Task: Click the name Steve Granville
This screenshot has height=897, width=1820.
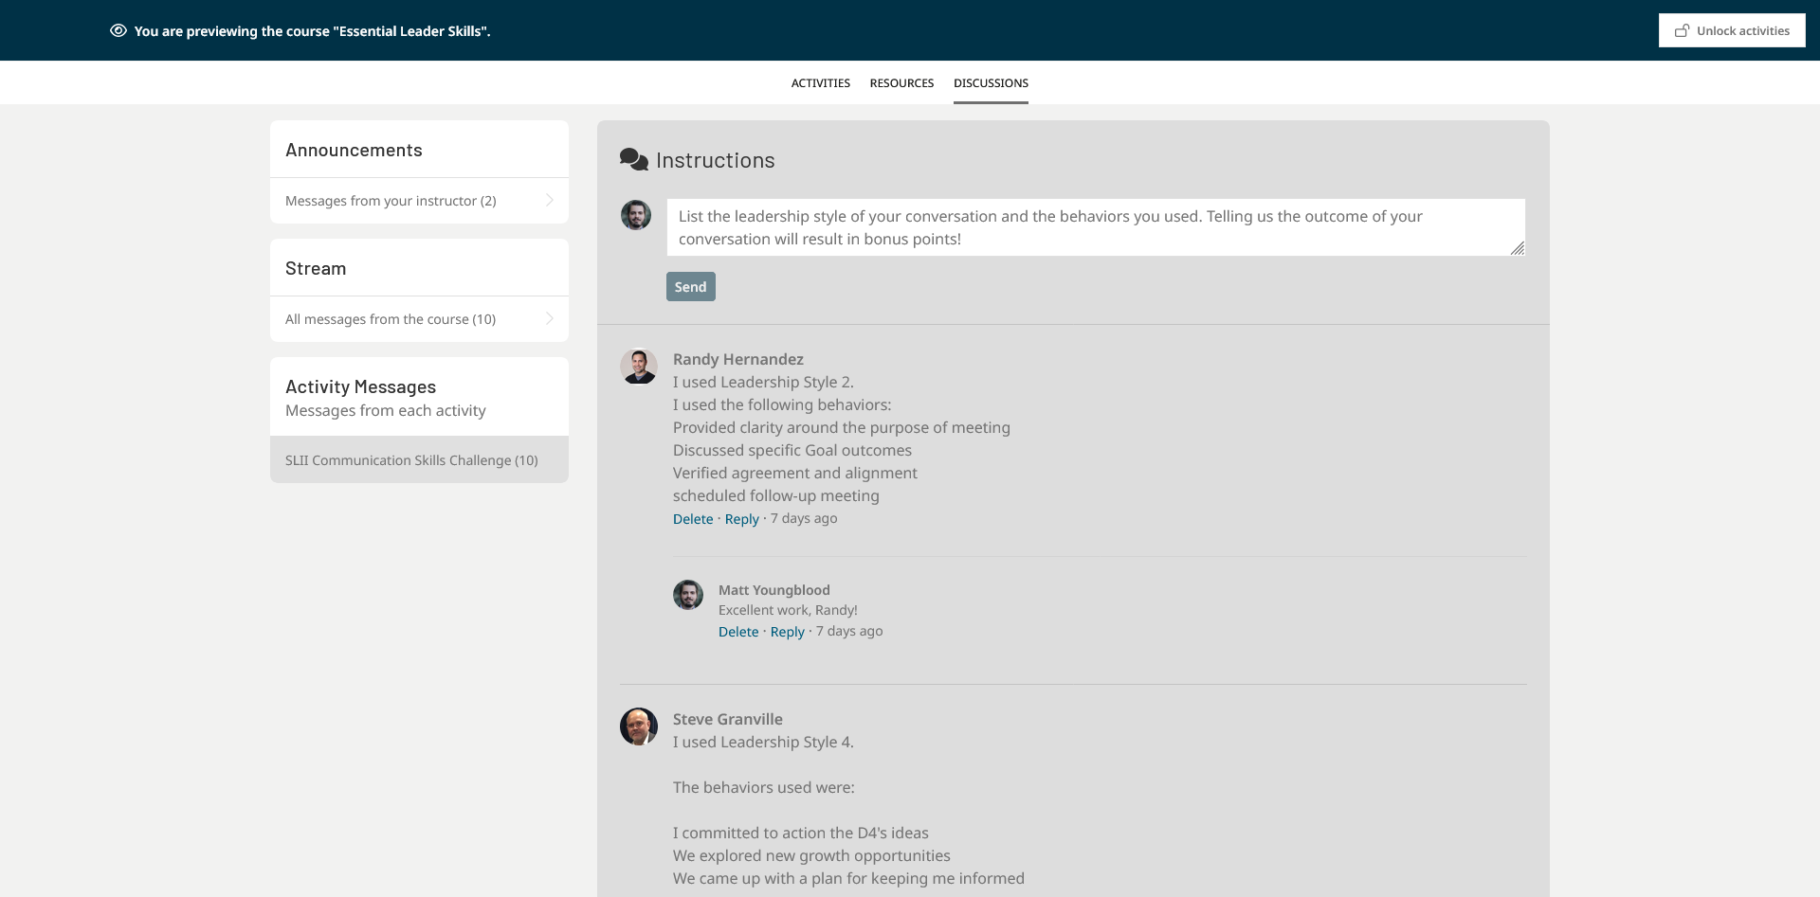Action: point(728,719)
